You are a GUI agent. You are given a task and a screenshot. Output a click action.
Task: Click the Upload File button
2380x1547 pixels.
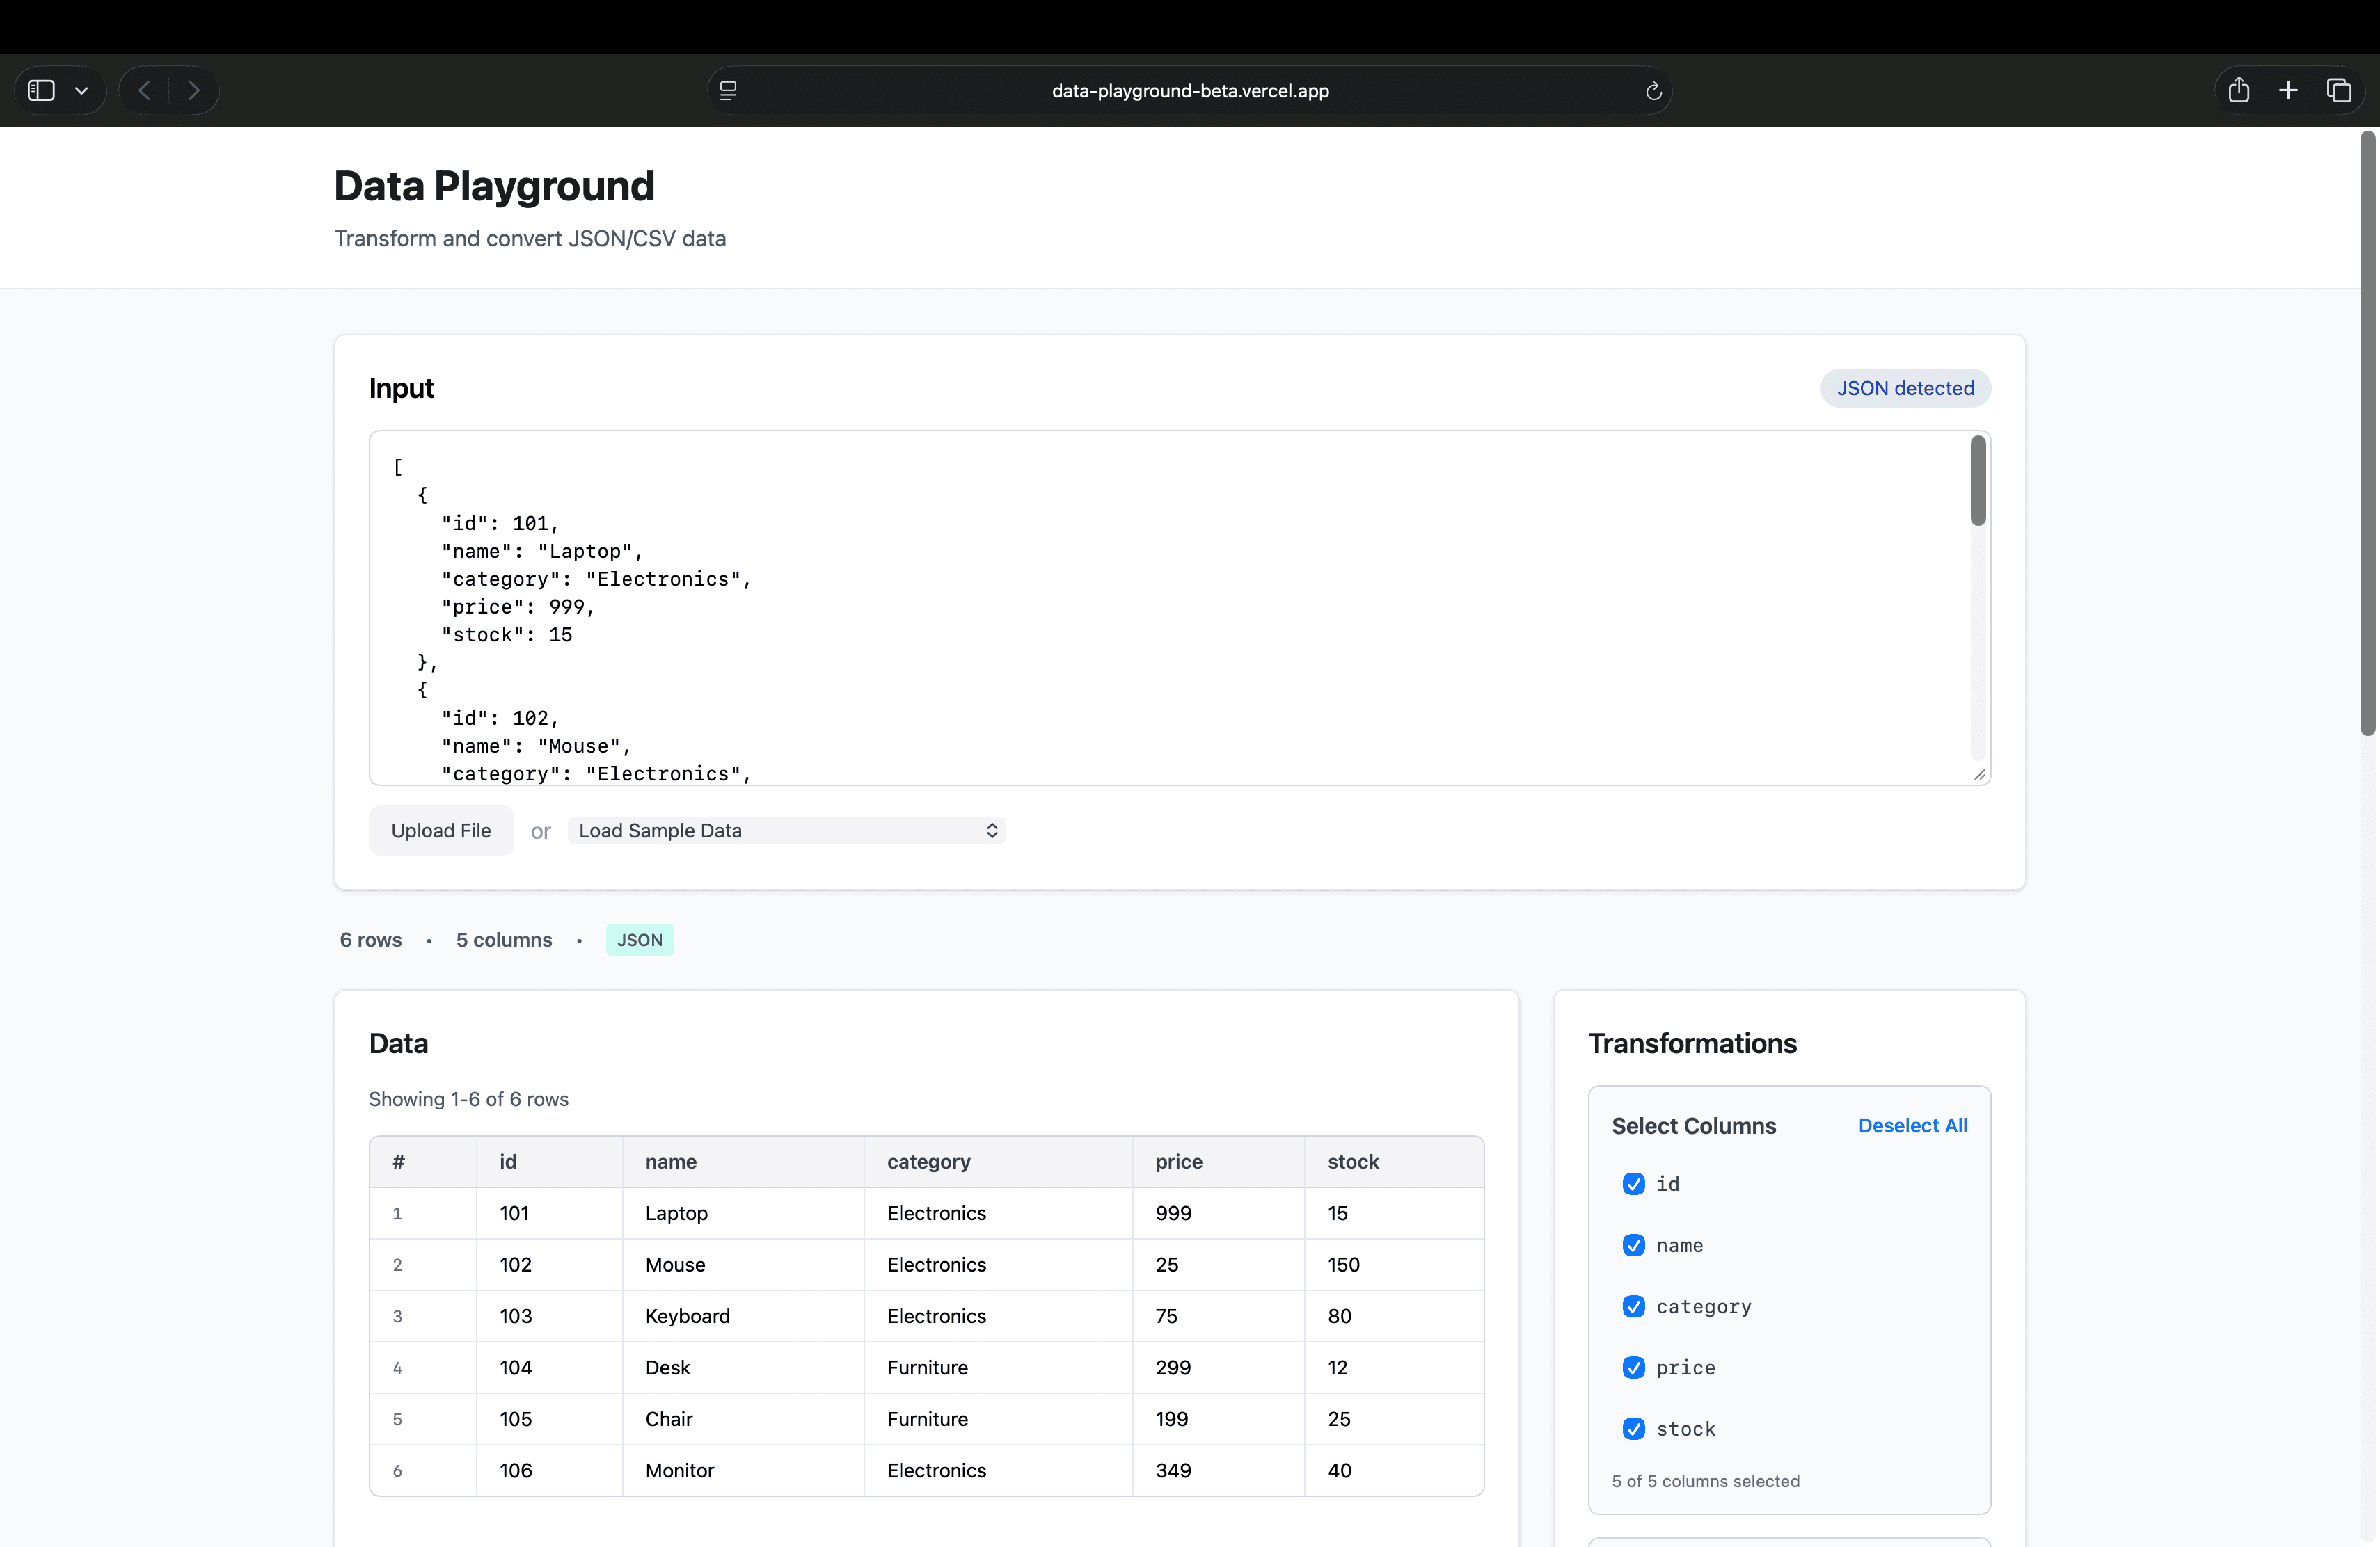tap(441, 829)
